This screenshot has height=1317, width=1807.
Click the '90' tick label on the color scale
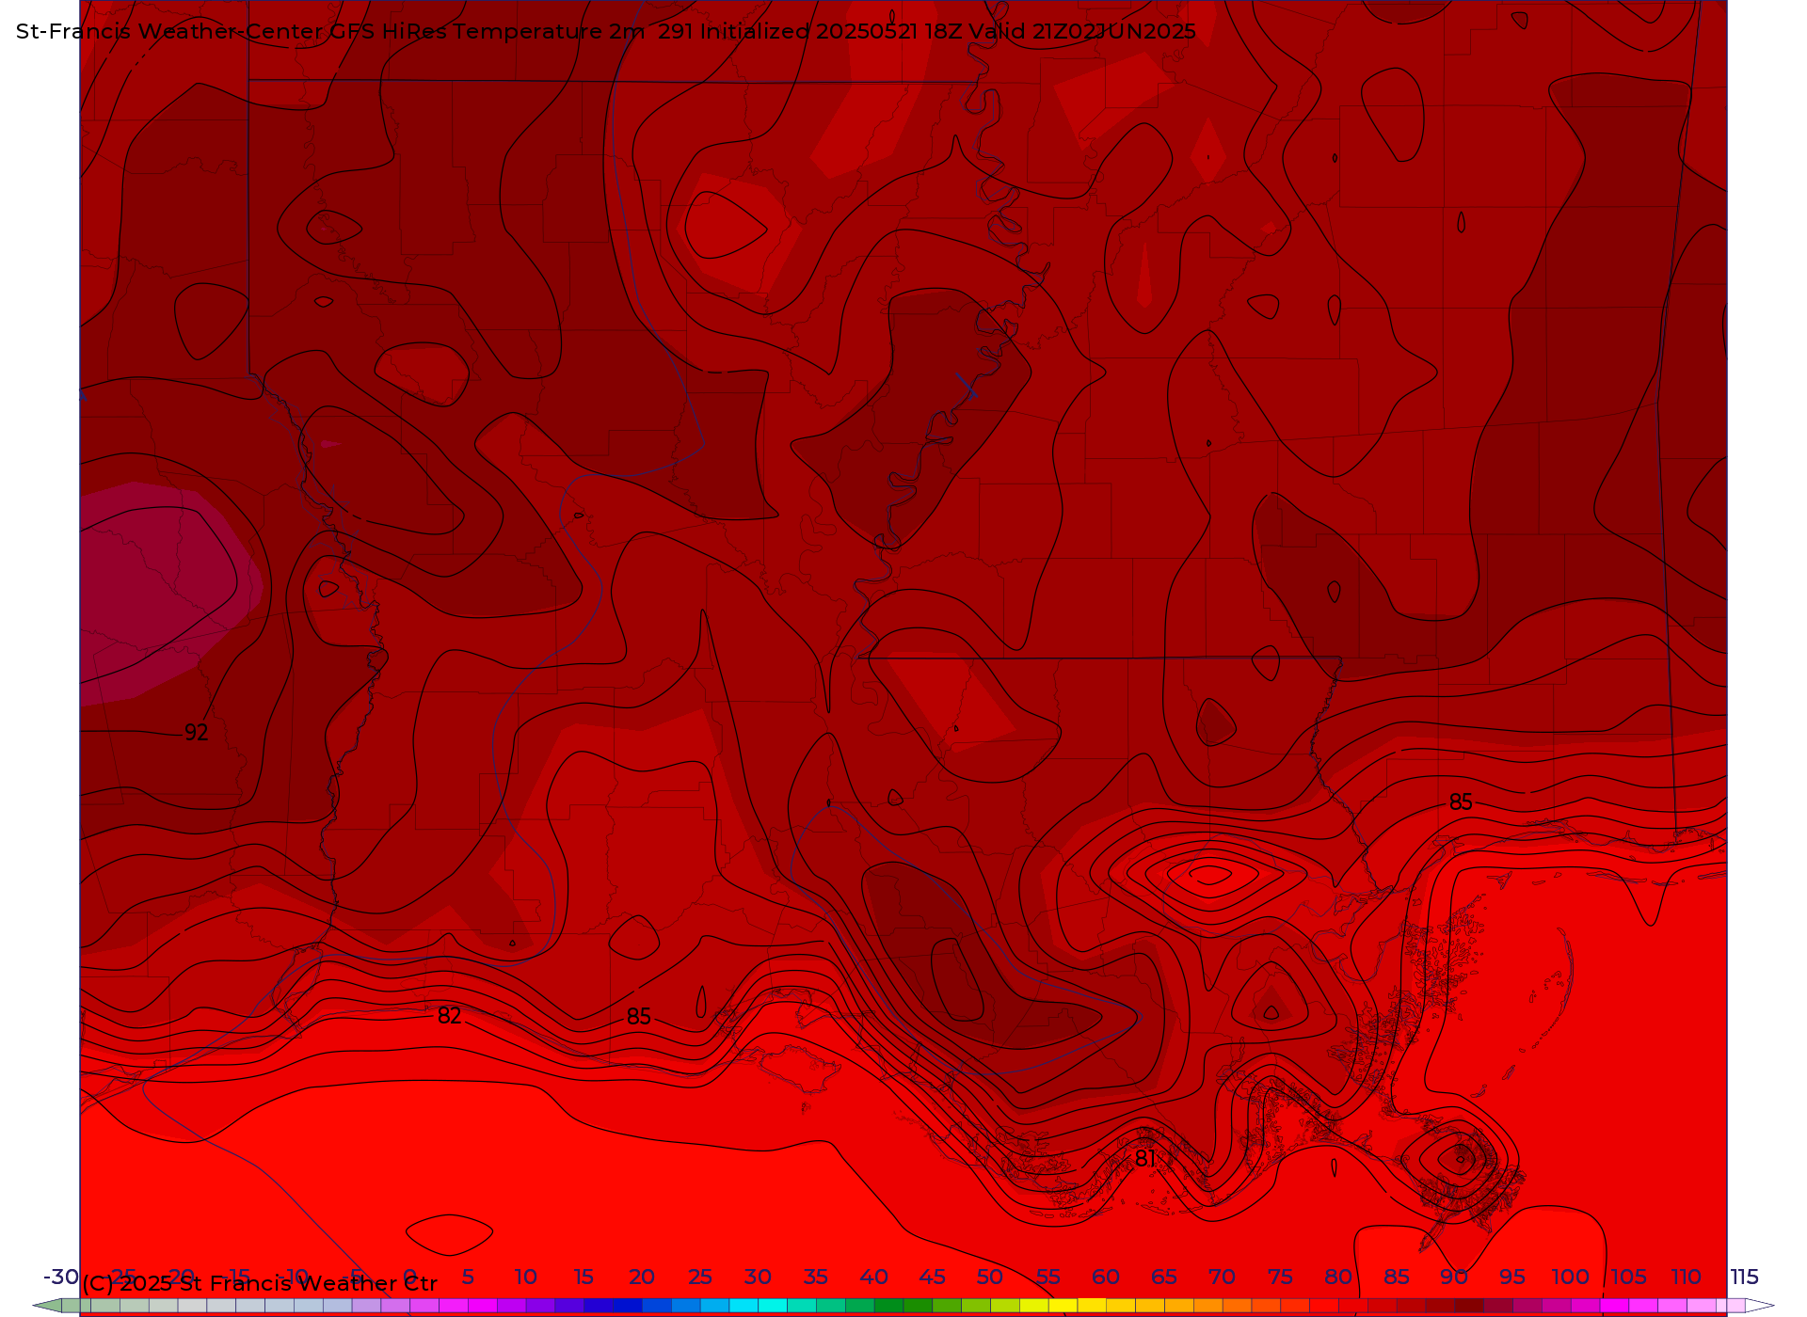[1454, 1277]
